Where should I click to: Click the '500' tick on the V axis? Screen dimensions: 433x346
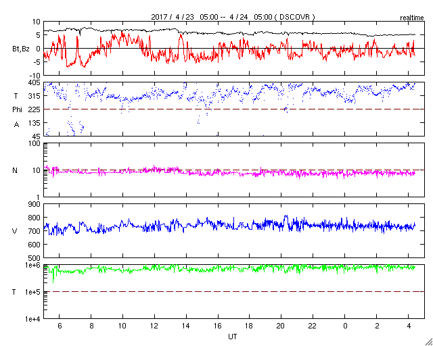click(x=35, y=258)
